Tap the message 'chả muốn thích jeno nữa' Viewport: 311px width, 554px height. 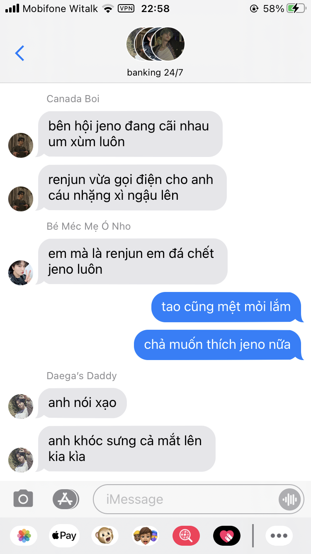[x=218, y=345]
